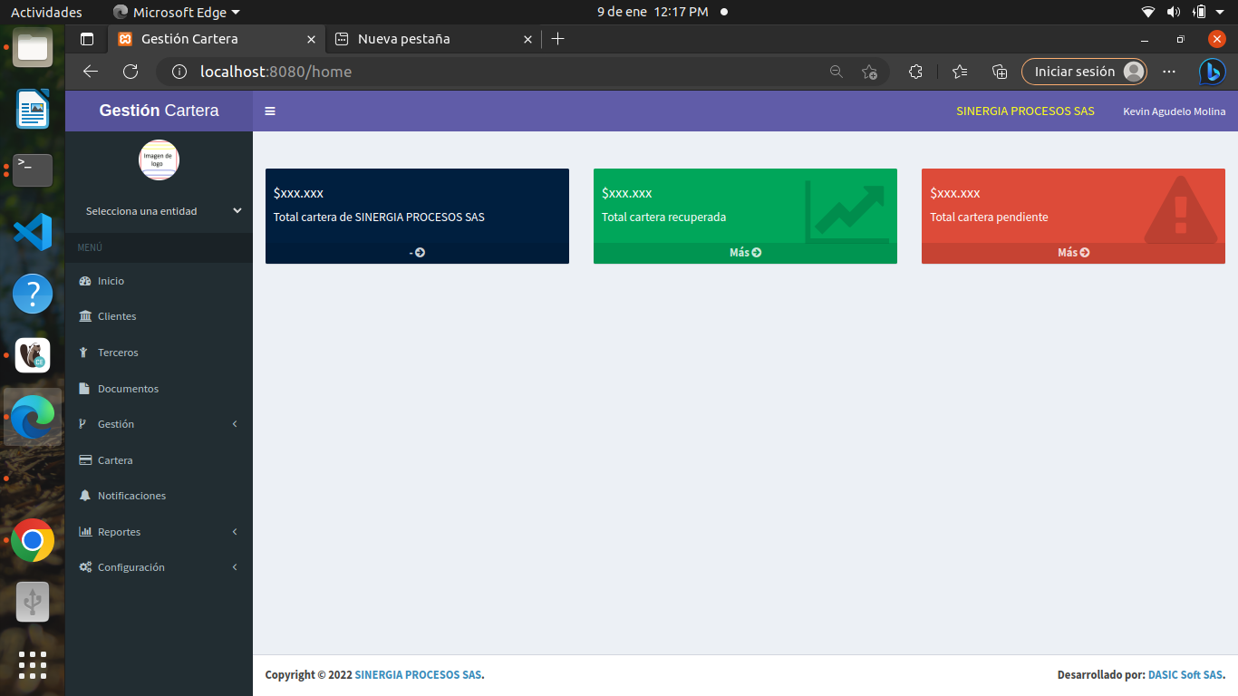The width and height of the screenshot is (1238, 696).
Task: Click the Notificaciones bell icon
Action: tap(85, 496)
